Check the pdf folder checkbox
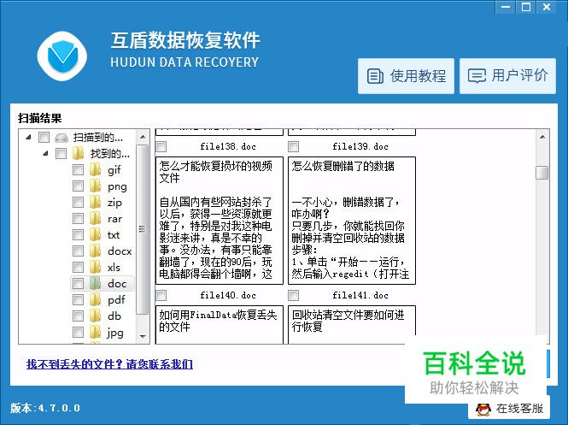This screenshot has width=568, height=425. click(x=78, y=299)
